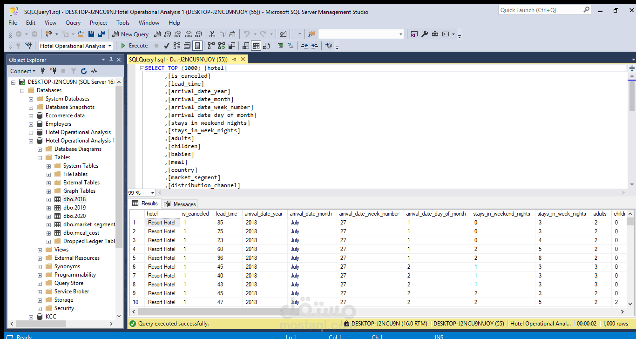Toggle Include Client Statistics

coord(232,46)
